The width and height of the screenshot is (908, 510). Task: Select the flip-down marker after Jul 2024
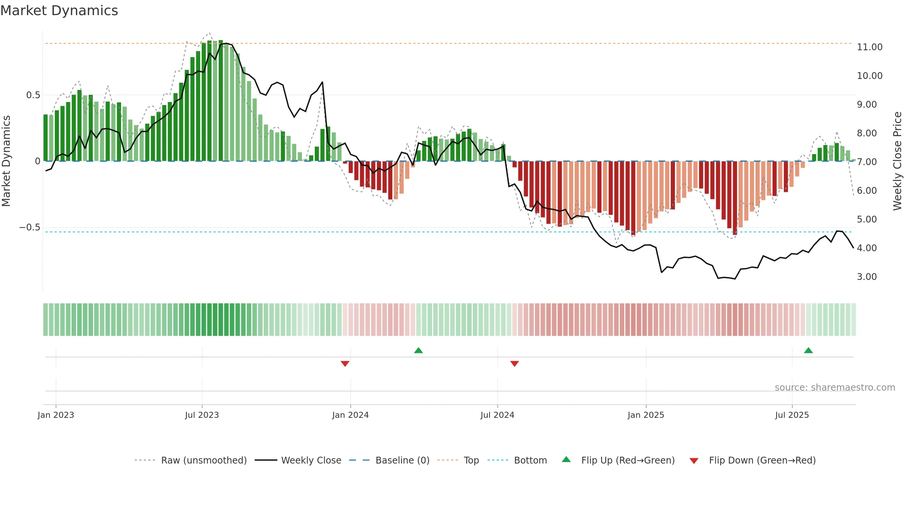tap(515, 363)
